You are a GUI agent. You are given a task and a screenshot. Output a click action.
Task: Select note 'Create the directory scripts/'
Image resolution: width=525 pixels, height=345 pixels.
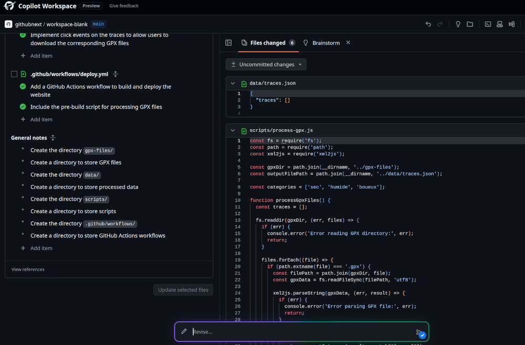(70, 199)
